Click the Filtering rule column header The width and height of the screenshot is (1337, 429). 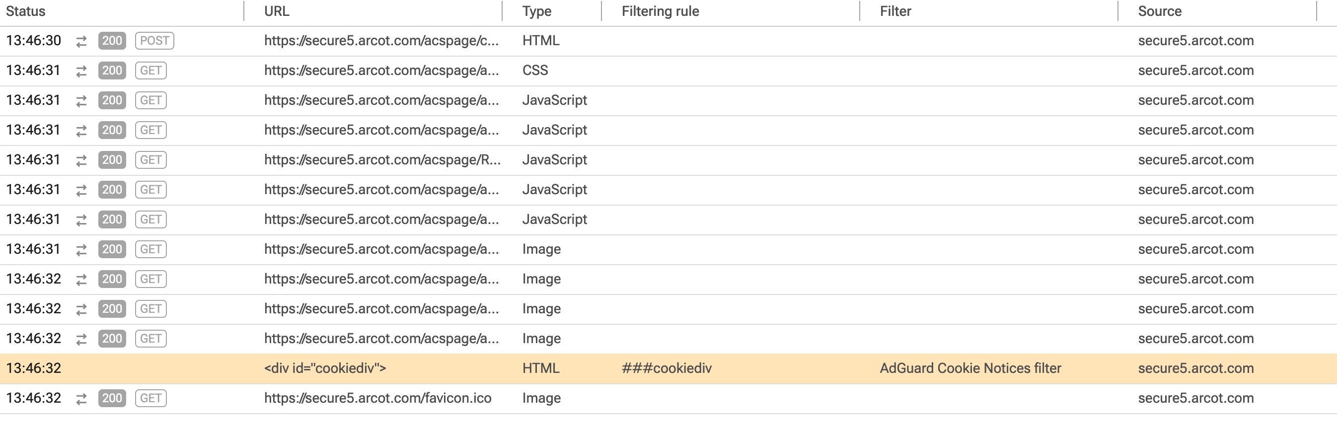pos(660,11)
